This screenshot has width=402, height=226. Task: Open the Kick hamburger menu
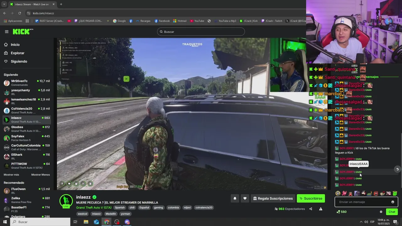tap(7, 32)
